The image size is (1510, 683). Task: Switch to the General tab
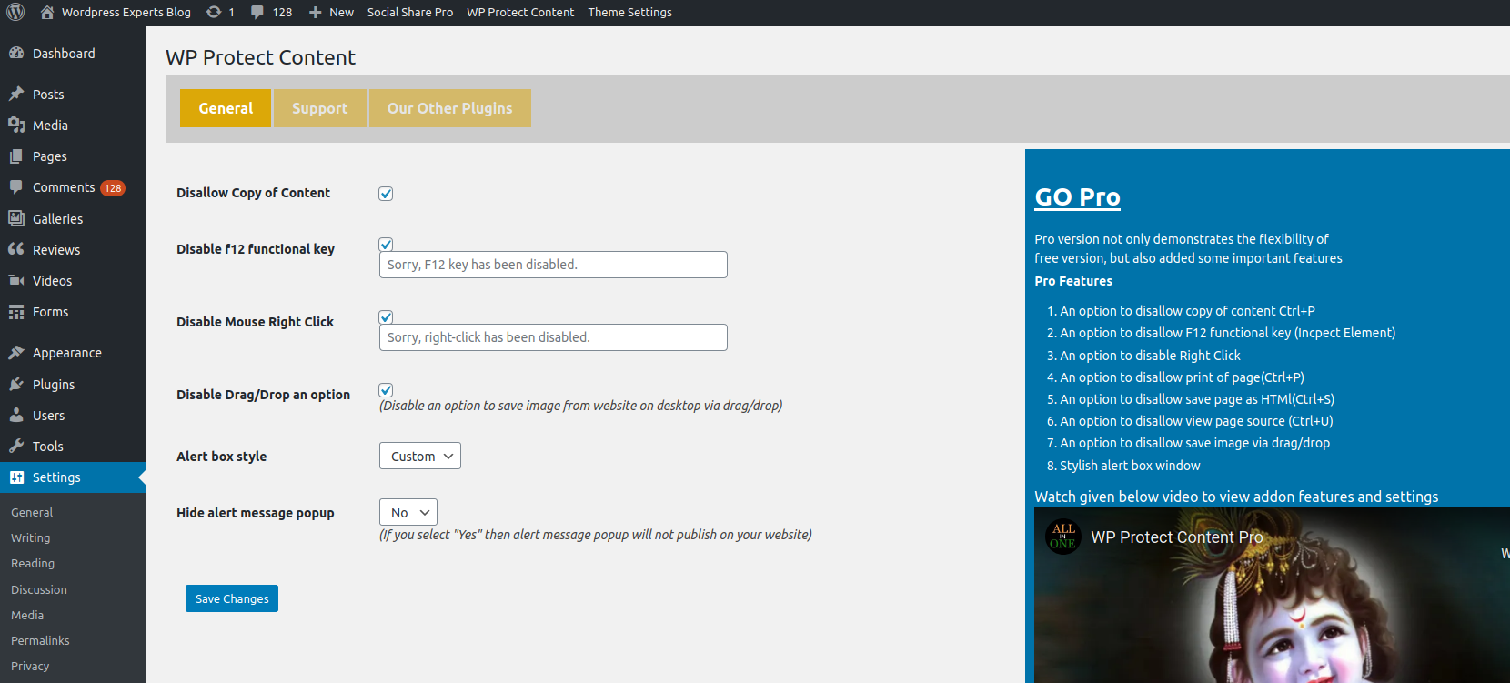point(226,108)
